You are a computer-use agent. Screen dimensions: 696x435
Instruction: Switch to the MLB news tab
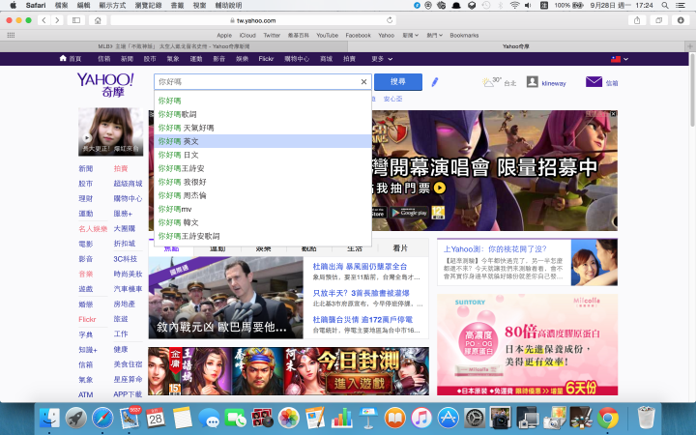174,46
